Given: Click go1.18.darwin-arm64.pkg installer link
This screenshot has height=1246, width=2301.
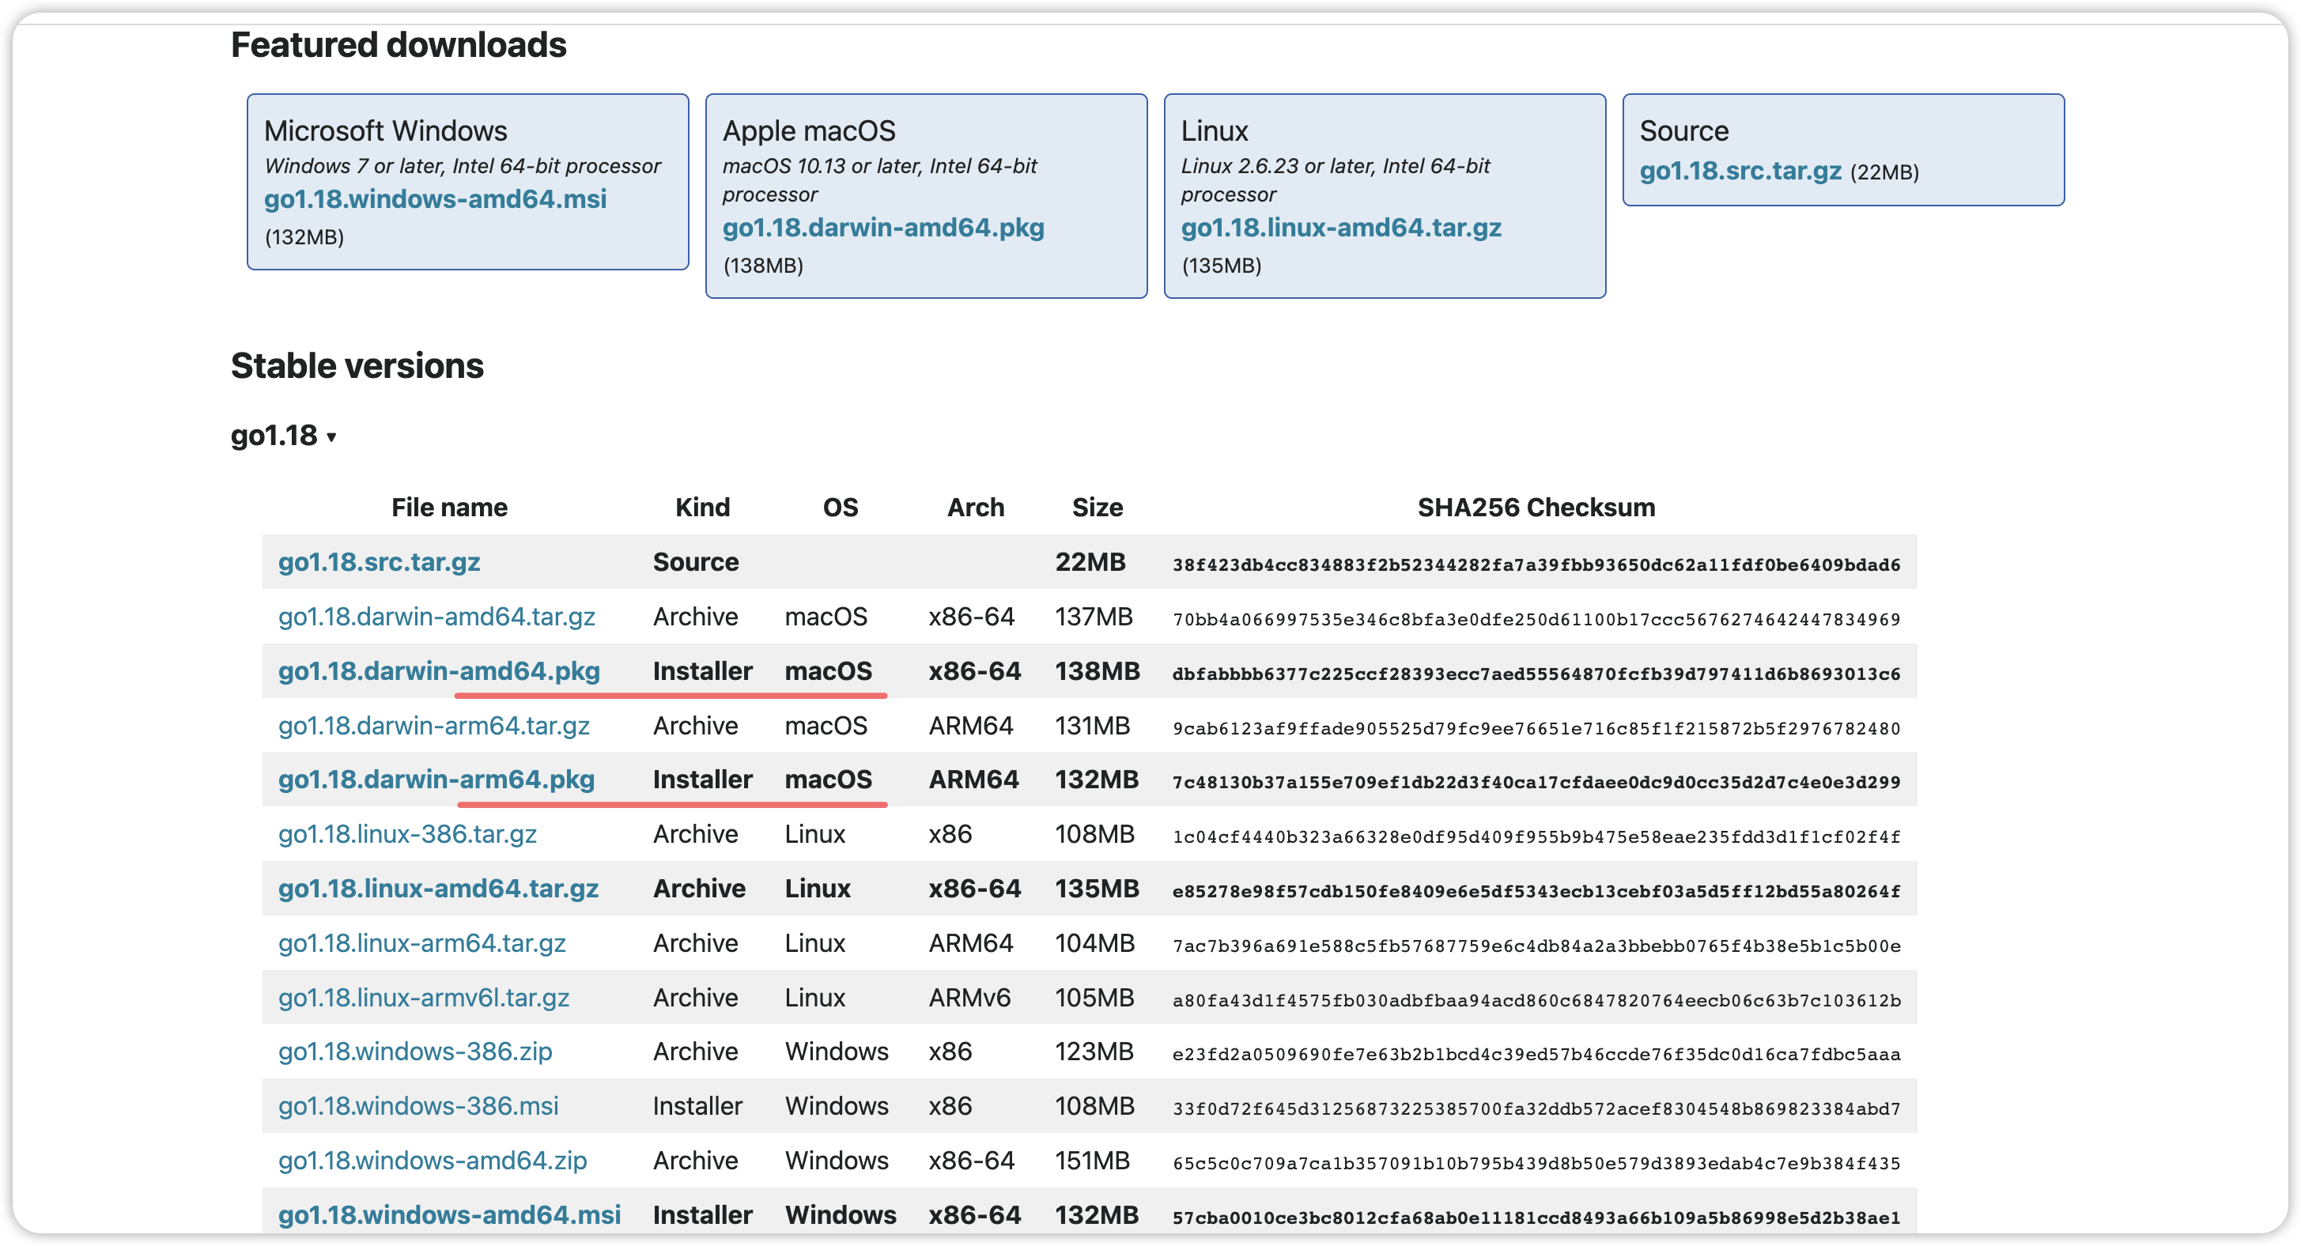Looking at the screenshot, I should pos(436,779).
